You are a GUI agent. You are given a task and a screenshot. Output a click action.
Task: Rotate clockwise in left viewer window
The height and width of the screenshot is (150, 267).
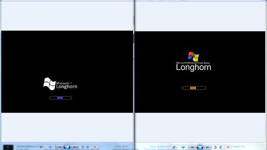coord(88,147)
